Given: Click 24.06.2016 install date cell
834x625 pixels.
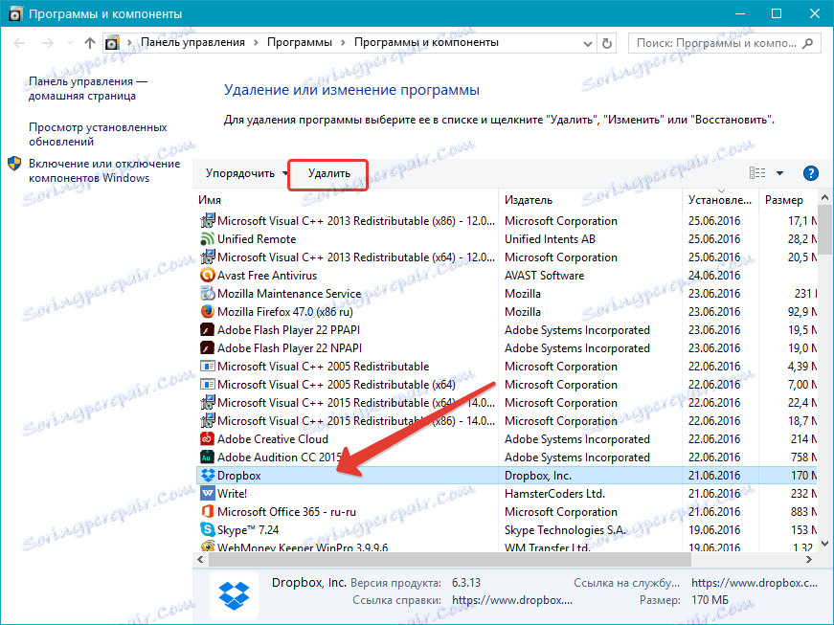Looking at the screenshot, I should pos(713,276).
